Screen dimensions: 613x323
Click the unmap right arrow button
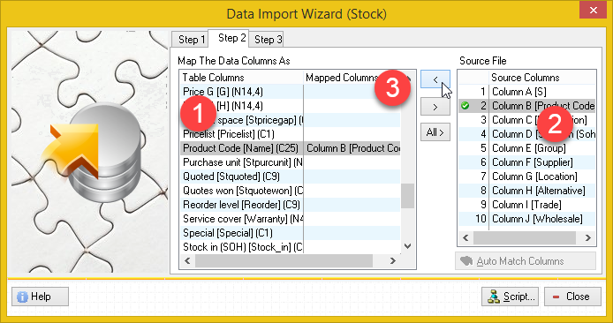(435, 107)
